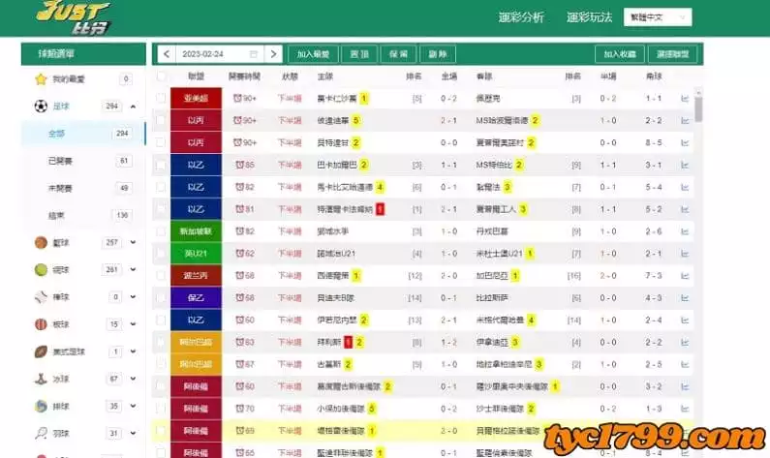Viewport: 770px width, 458px height.
Task: Tick the checkbox in the yellow highlighted row
Action: [x=161, y=431]
